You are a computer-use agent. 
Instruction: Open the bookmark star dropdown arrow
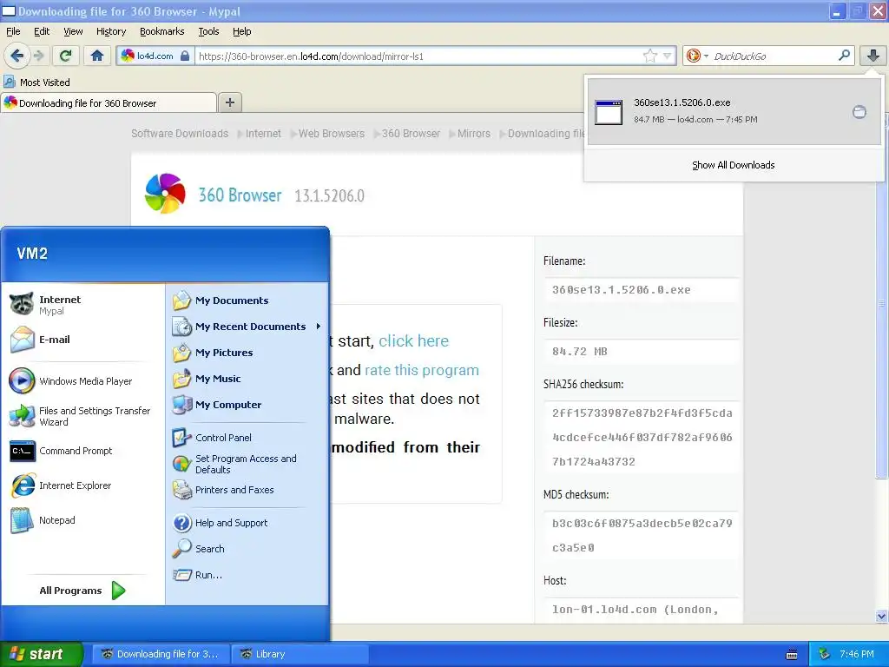668,56
